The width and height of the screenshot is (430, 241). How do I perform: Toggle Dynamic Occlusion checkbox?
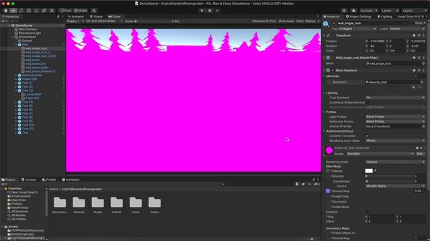tap(368, 136)
